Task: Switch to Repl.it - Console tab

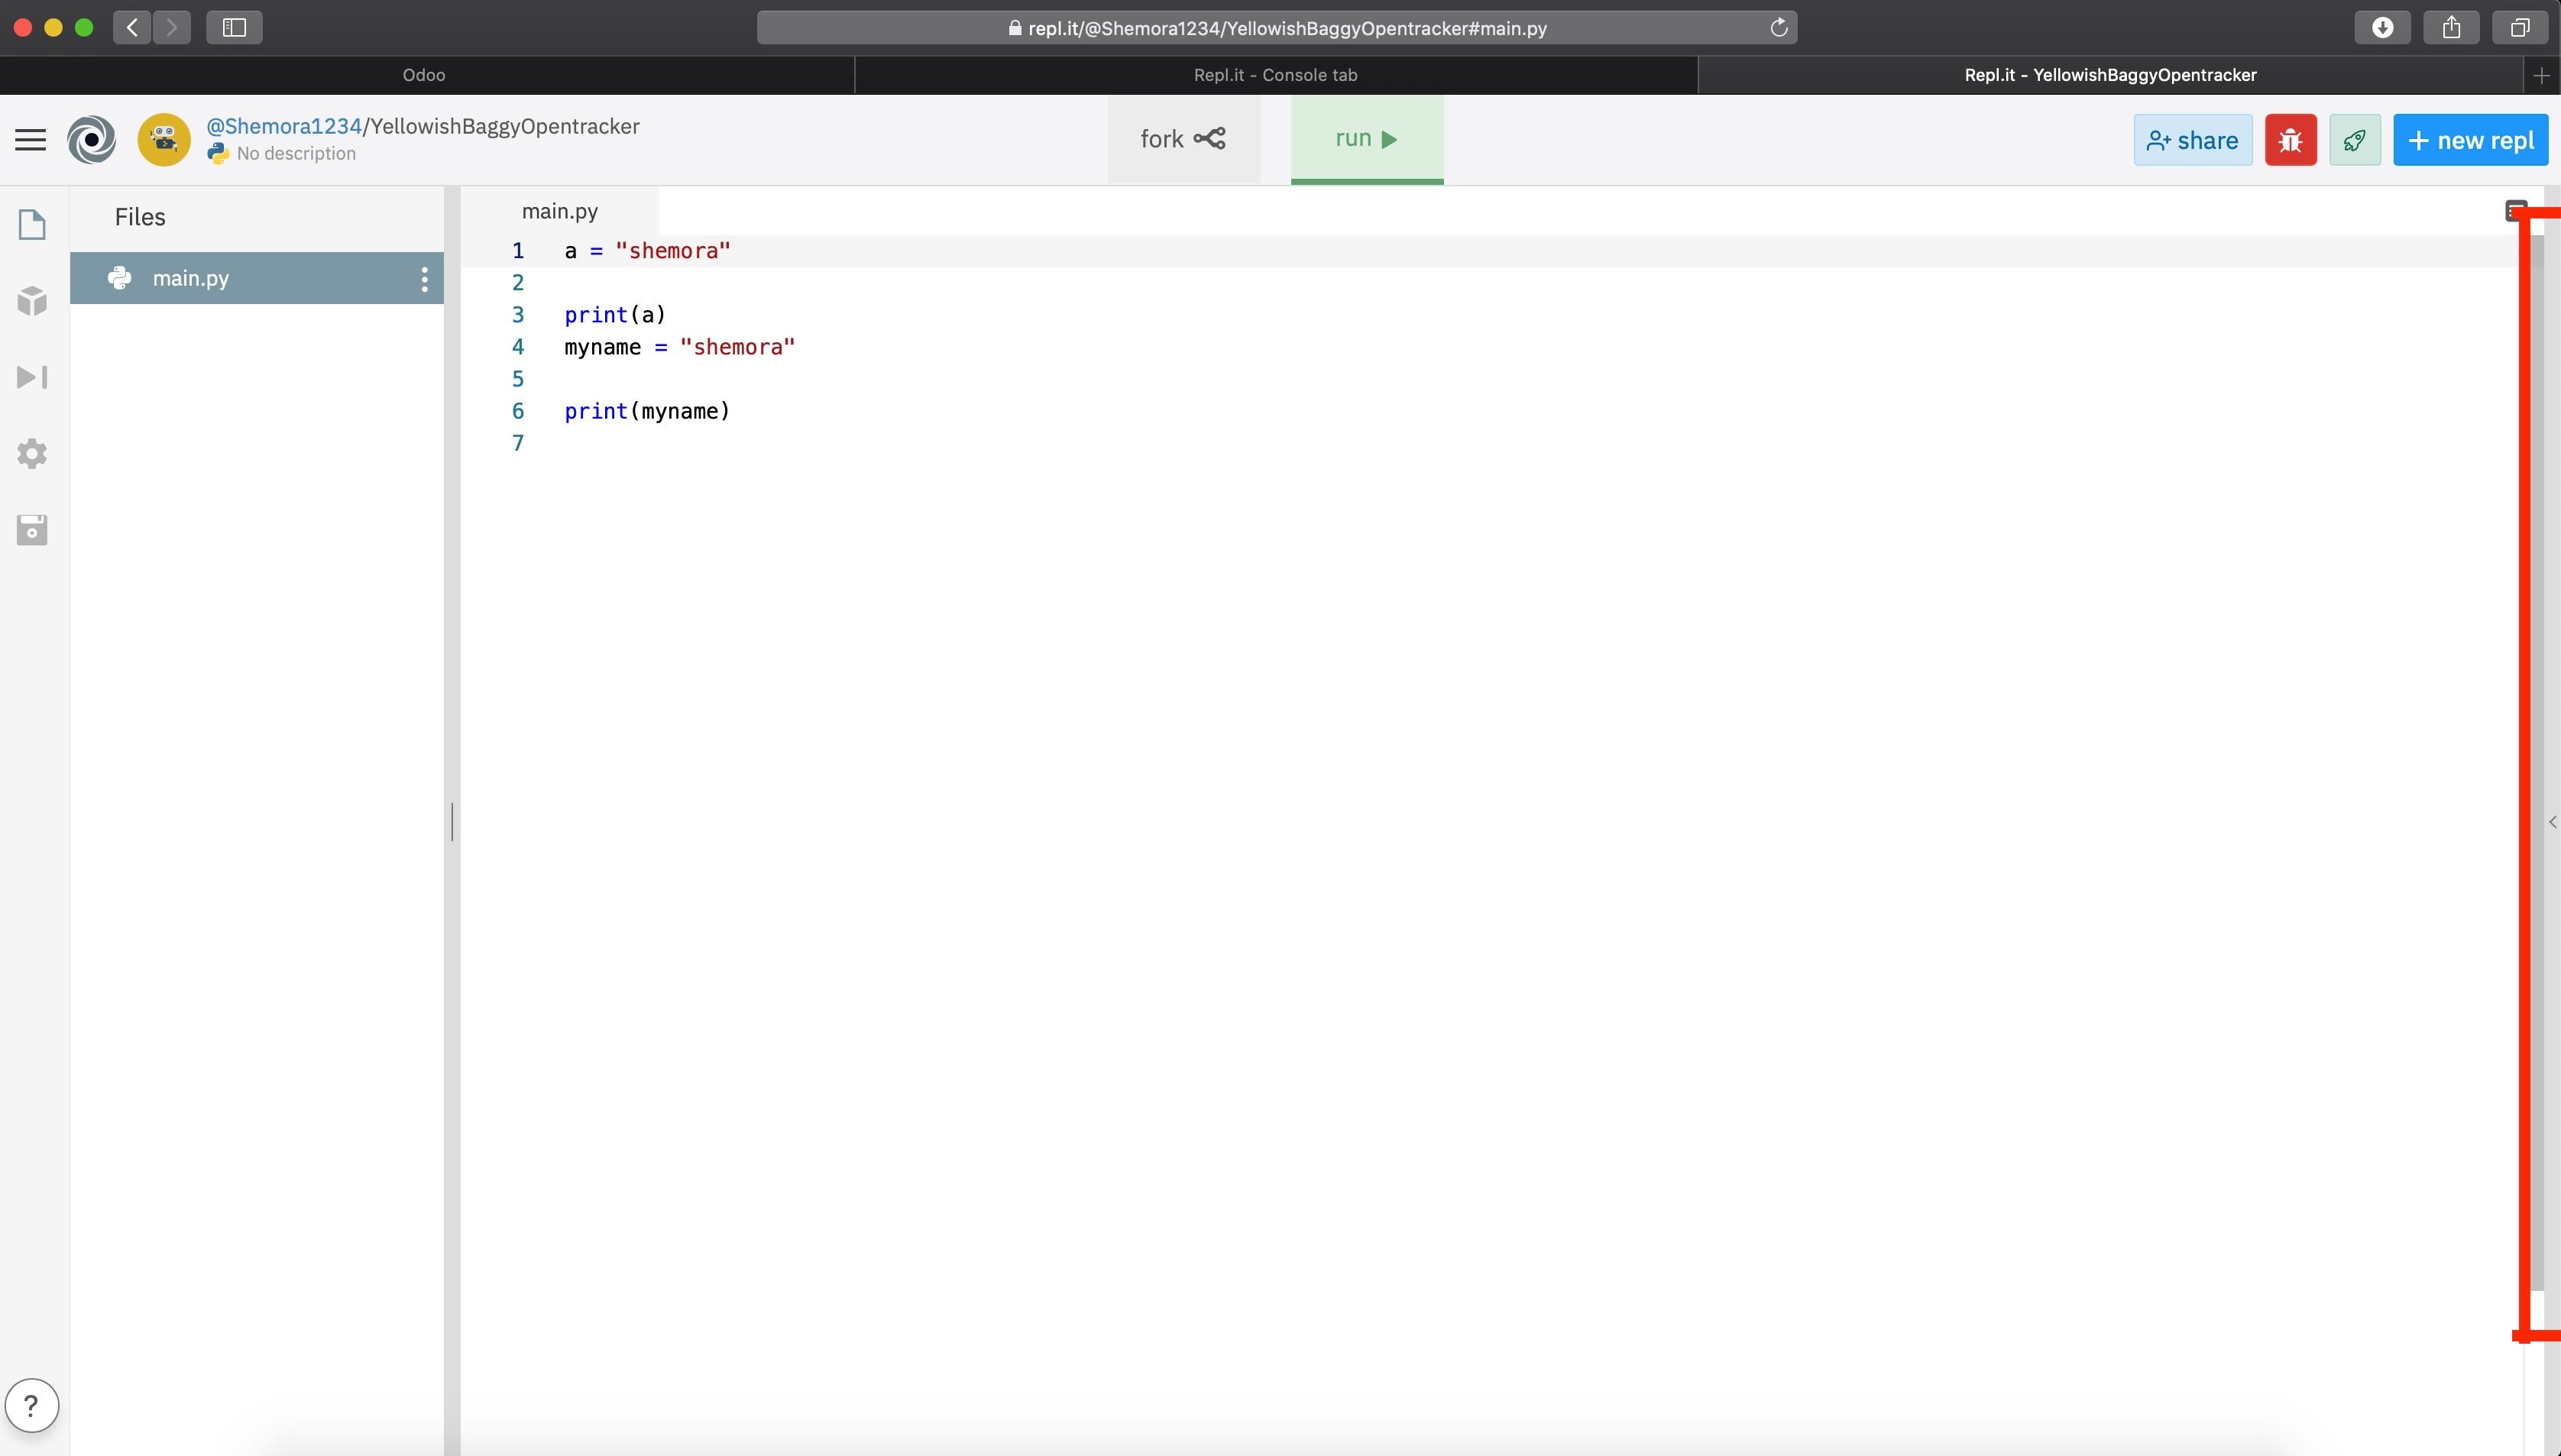Action: (1276, 75)
